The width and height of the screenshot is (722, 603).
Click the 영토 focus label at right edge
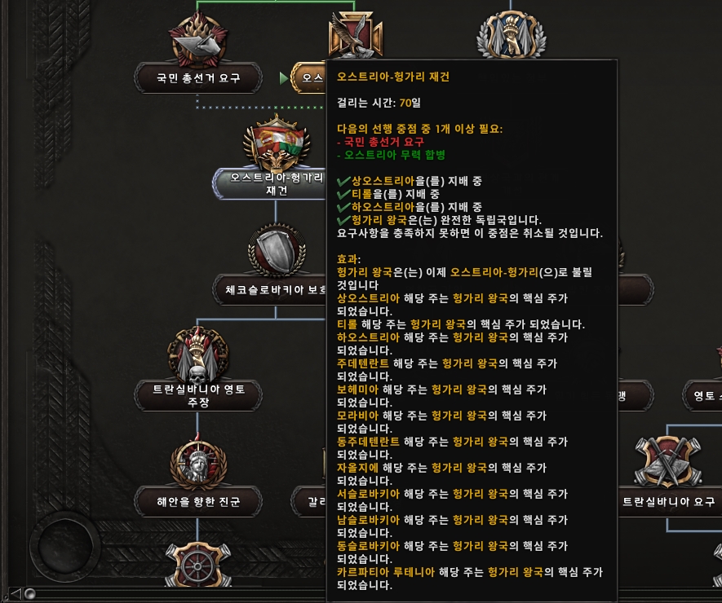click(702, 395)
